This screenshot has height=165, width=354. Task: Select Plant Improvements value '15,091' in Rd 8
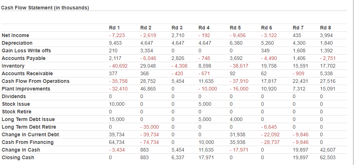click(328, 89)
